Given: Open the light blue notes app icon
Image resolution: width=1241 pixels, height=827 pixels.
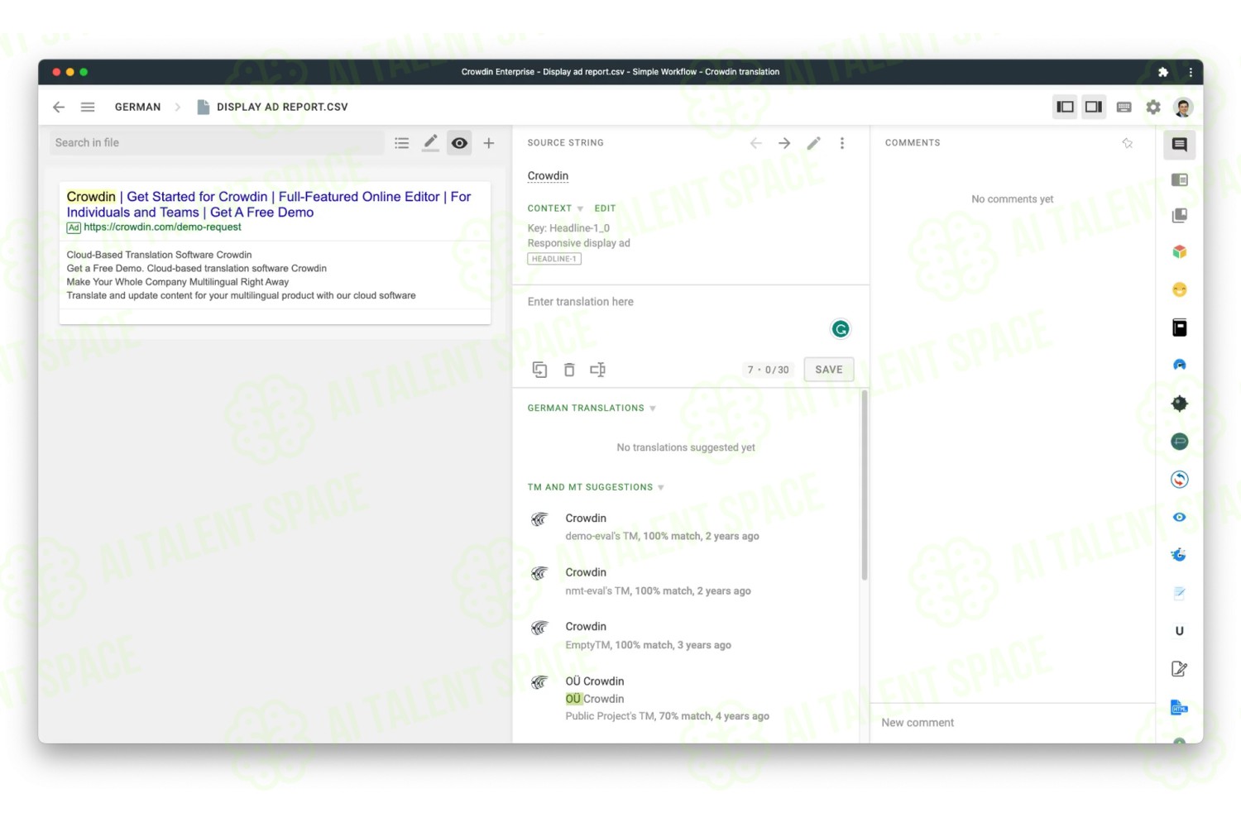Looking at the screenshot, I should click(x=1180, y=593).
